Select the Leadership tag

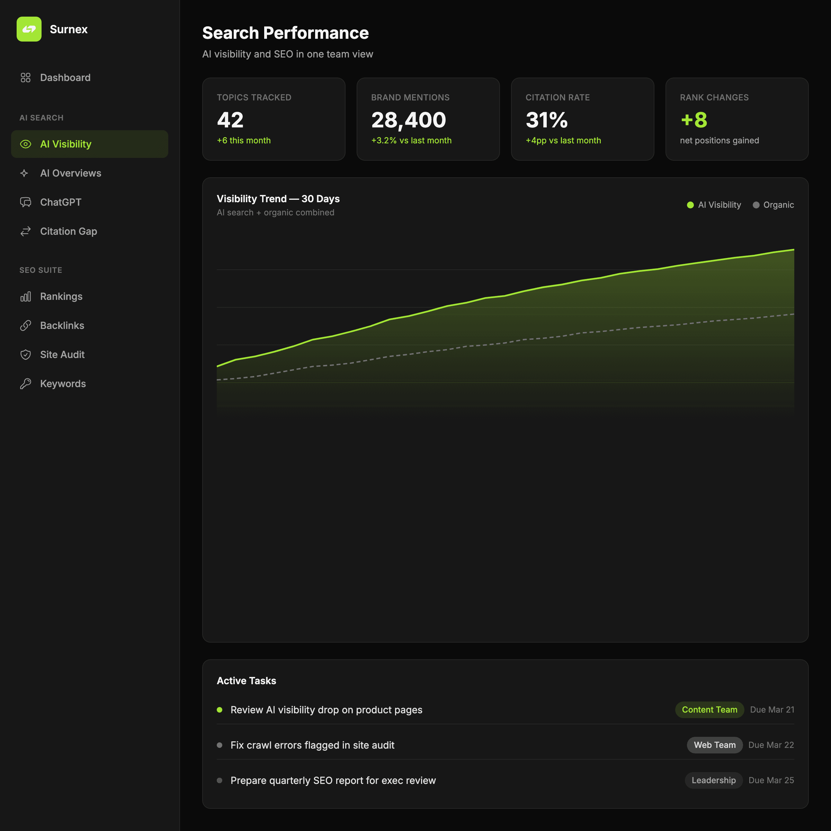tap(713, 780)
